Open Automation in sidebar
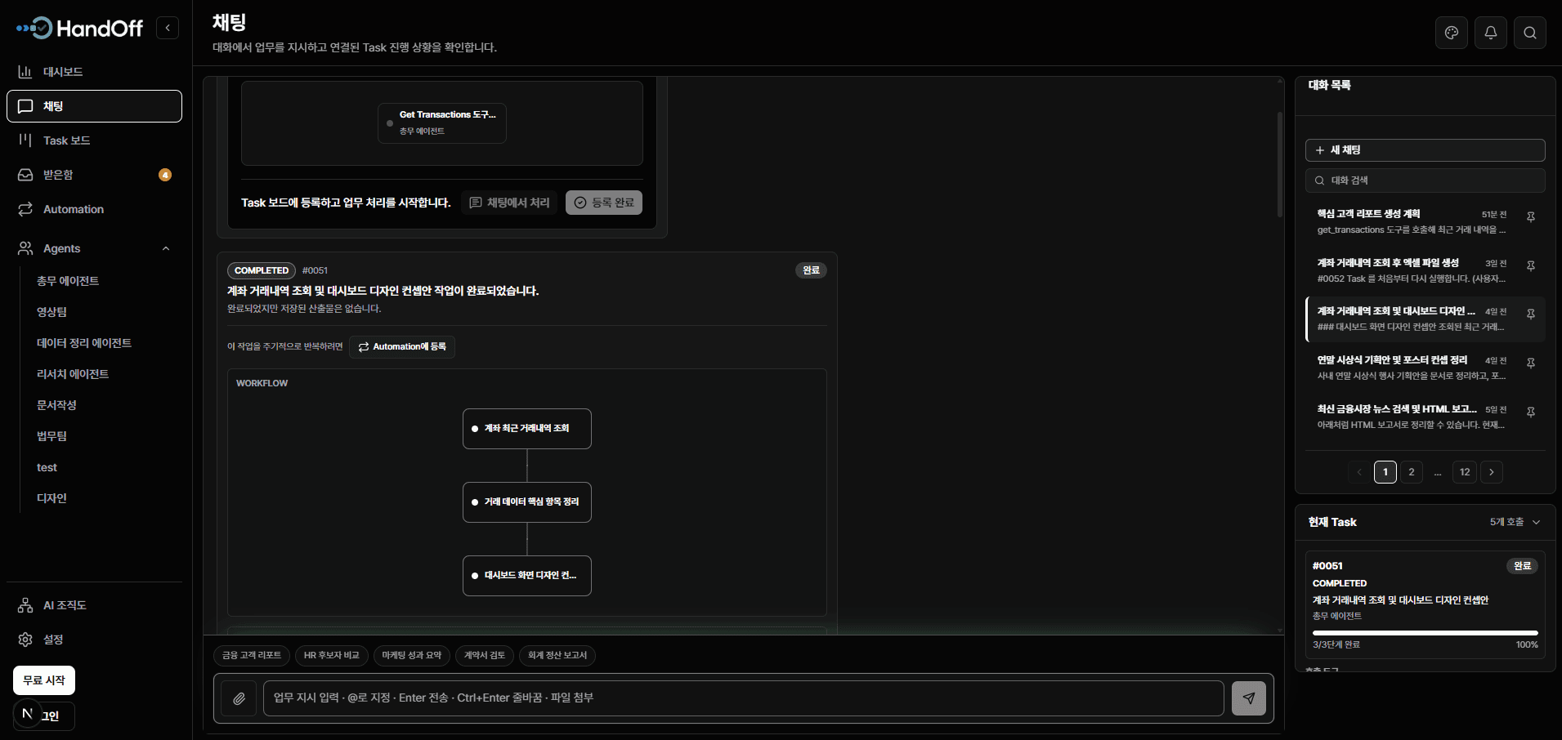 94,209
